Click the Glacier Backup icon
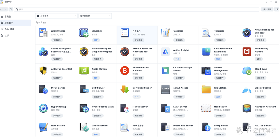The height and width of the screenshot is (137, 279). (247, 90)
